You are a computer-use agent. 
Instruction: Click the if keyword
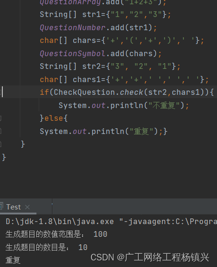coord(44,92)
